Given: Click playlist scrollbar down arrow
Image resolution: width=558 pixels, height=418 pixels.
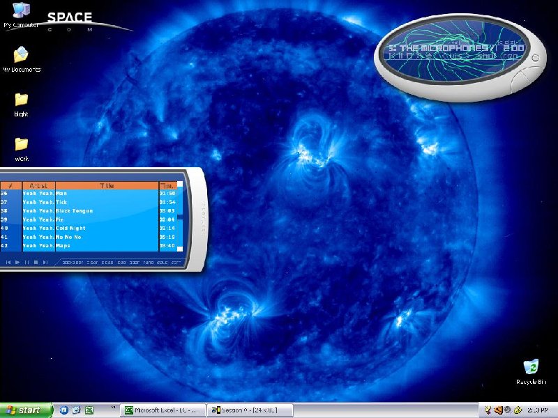Looking at the screenshot, I should [180, 249].
